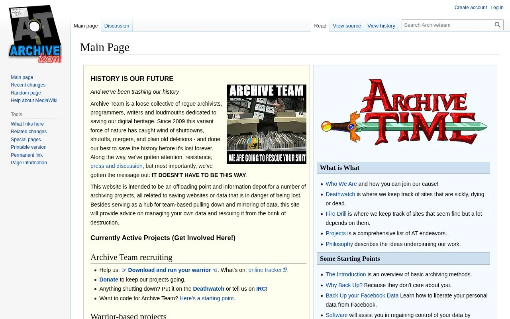Click the HISTORY IS OUR FUTURE heading
Screen dimensions: 510x319
132,79
